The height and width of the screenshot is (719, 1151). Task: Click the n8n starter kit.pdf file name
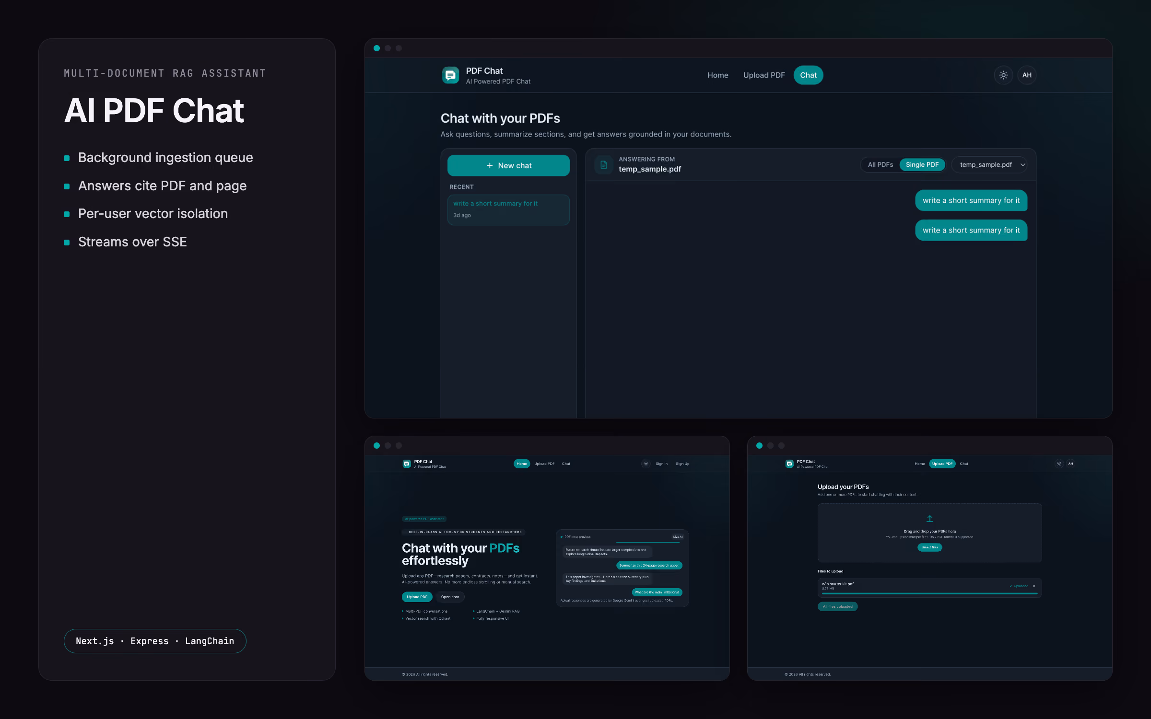838,584
